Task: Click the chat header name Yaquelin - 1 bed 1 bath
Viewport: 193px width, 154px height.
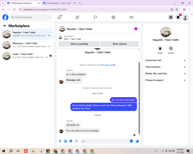Action: coord(79,29)
